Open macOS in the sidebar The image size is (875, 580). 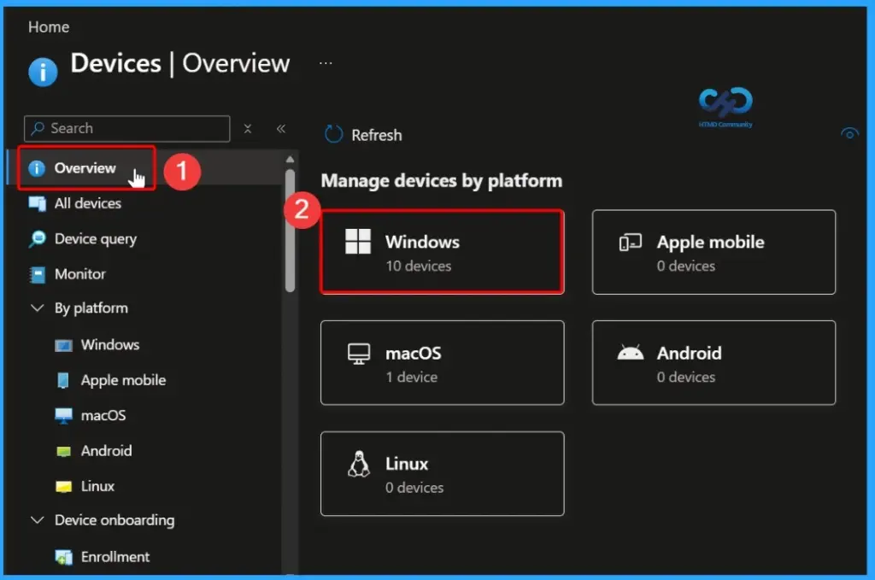click(x=103, y=415)
